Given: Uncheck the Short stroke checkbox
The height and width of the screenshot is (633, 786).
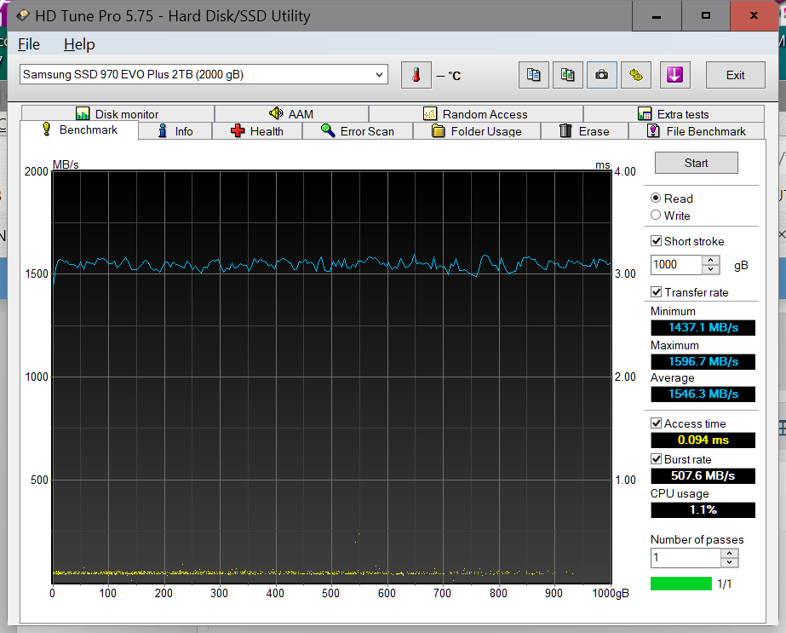Looking at the screenshot, I should (657, 241).
